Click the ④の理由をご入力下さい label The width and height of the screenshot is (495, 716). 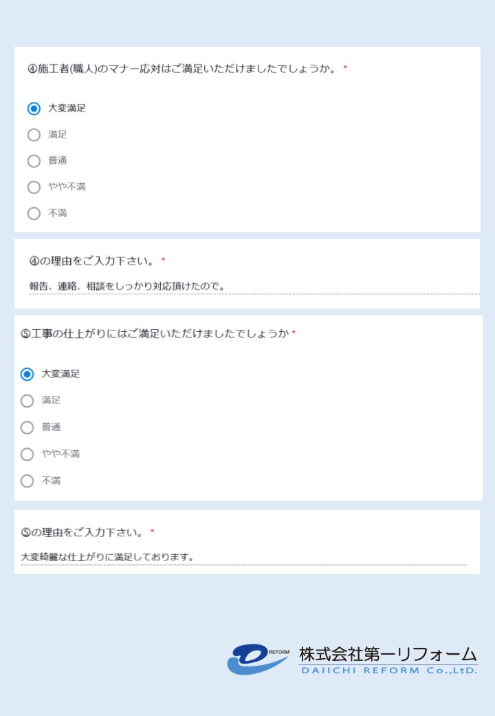(91, 261)
